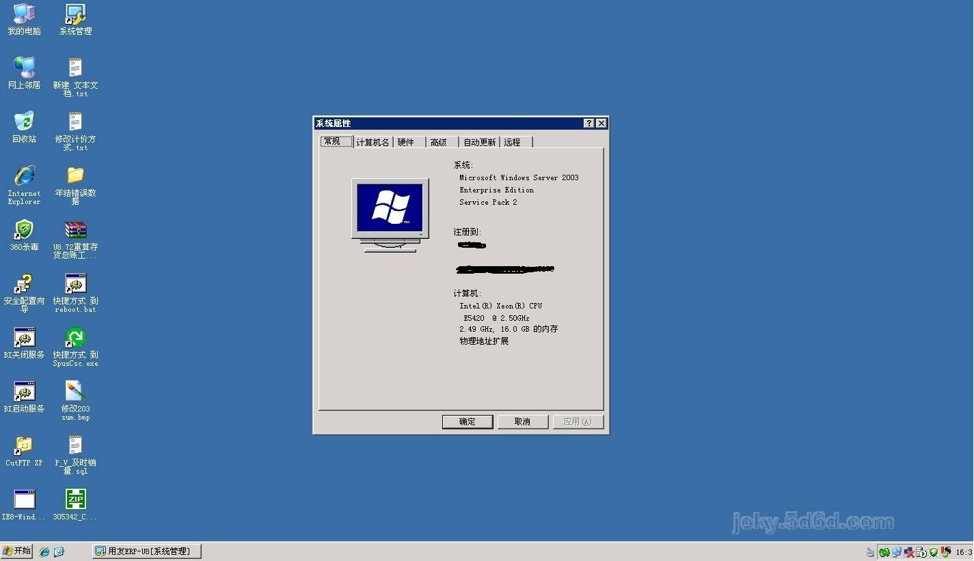The image size is (974, 561).
Task: Click the 注册到: label
Action: [468, 232]
